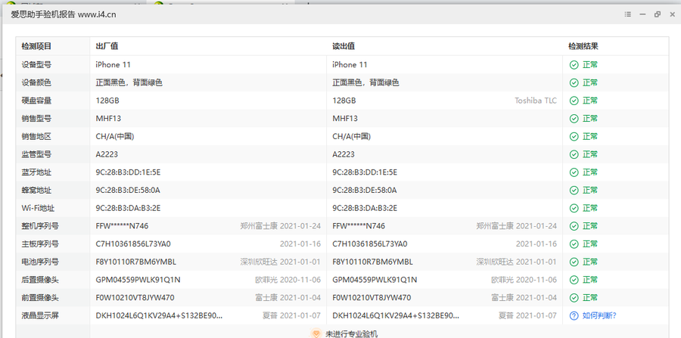Click the 液晶显示屏 row label

click(40, 315)
